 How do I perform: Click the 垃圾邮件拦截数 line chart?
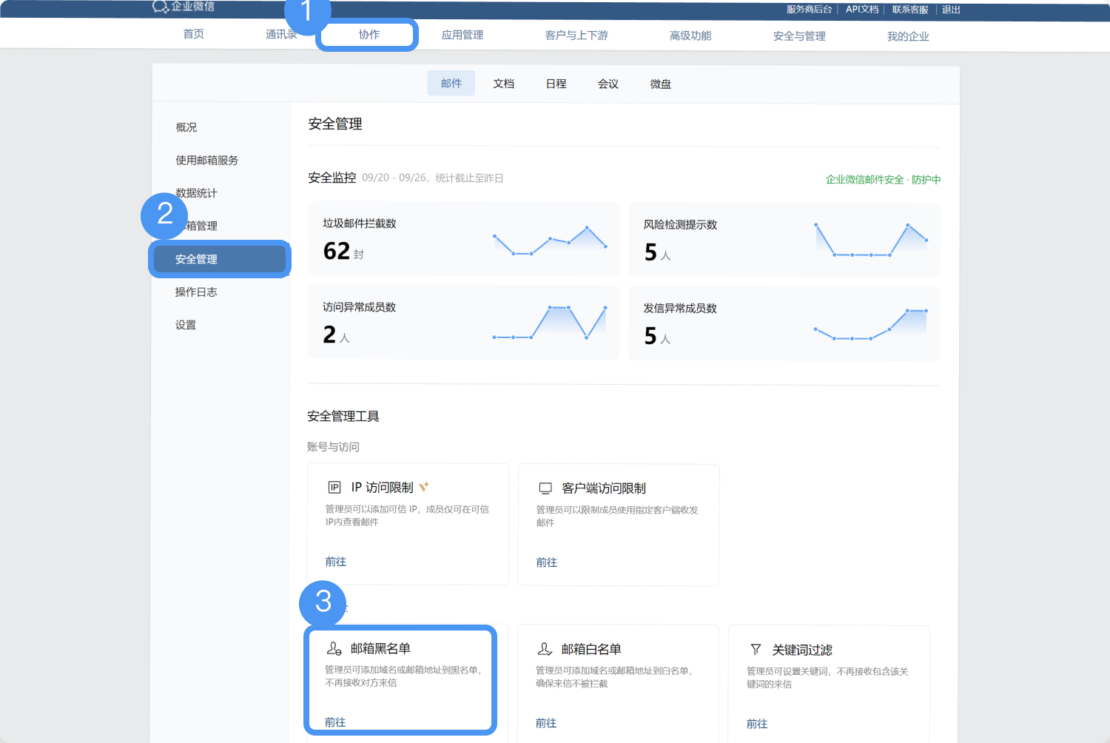pyautogui.click(x=551, y=241)
